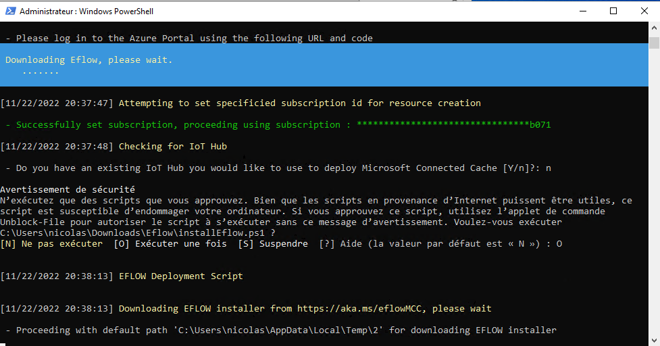Click the 'EFLOW Deployment Script' line
This screenshot has width=660, height=346.
(180, 276)
